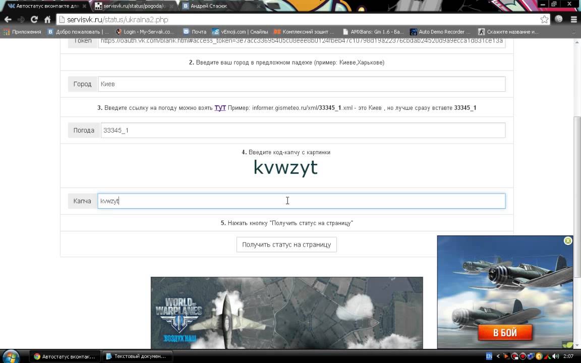Click the clock showing 2:07
This screenshot has width=581, height=363.
568,356
